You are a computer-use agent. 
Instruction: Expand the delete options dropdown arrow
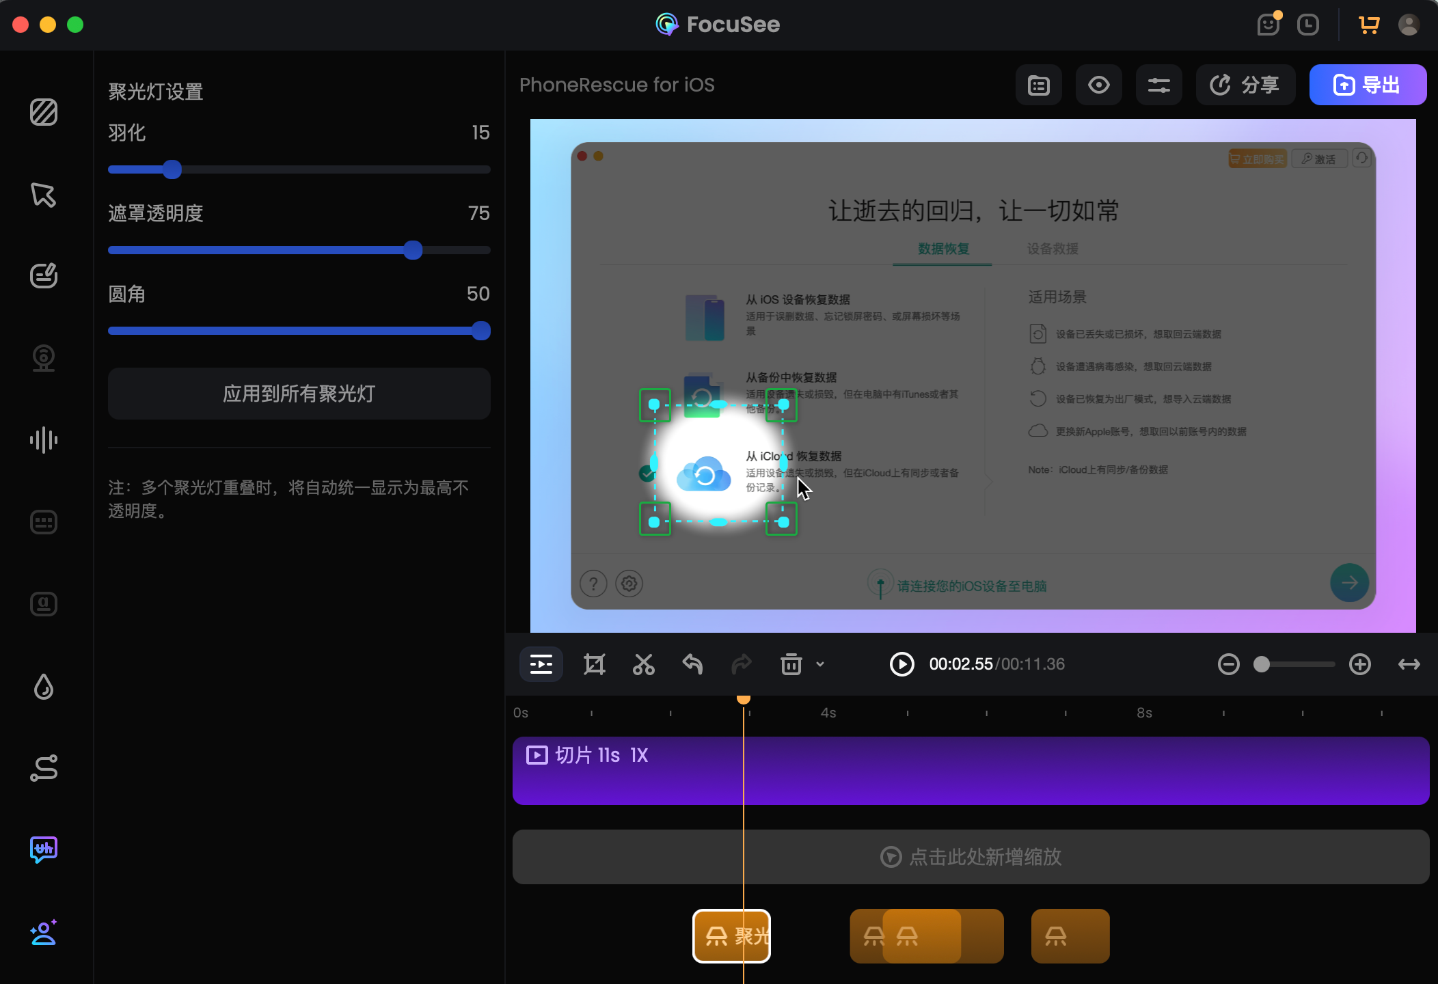820,664
